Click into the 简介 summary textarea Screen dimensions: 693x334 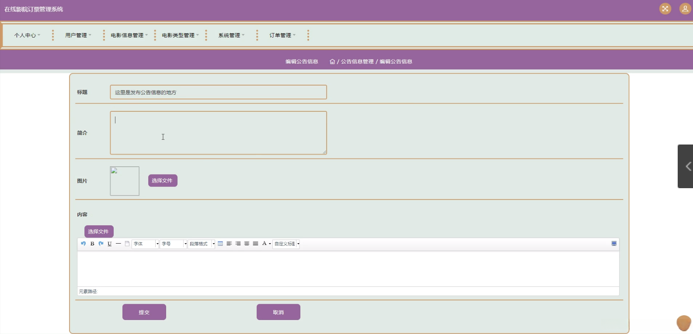pos(219,133)
